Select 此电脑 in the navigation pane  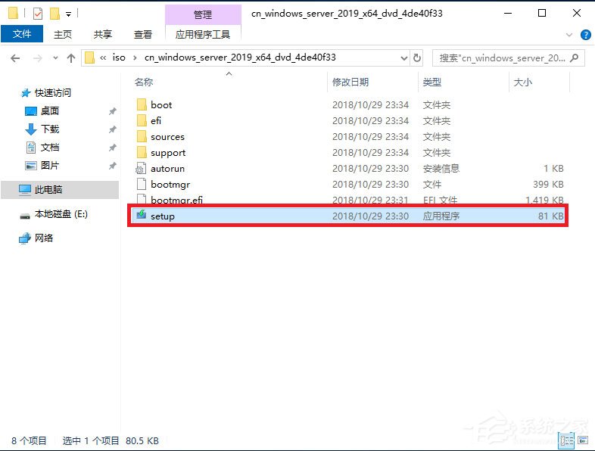(60, 190)
